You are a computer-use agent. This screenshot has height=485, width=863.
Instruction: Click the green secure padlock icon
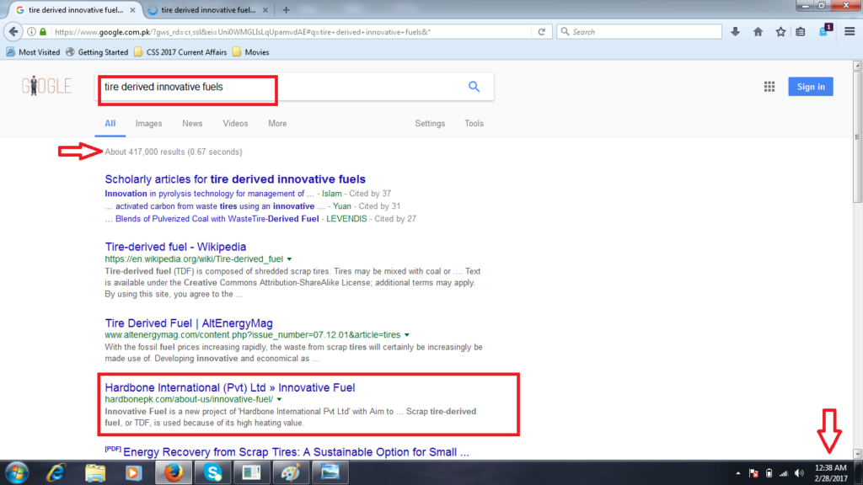click(43, 32)
